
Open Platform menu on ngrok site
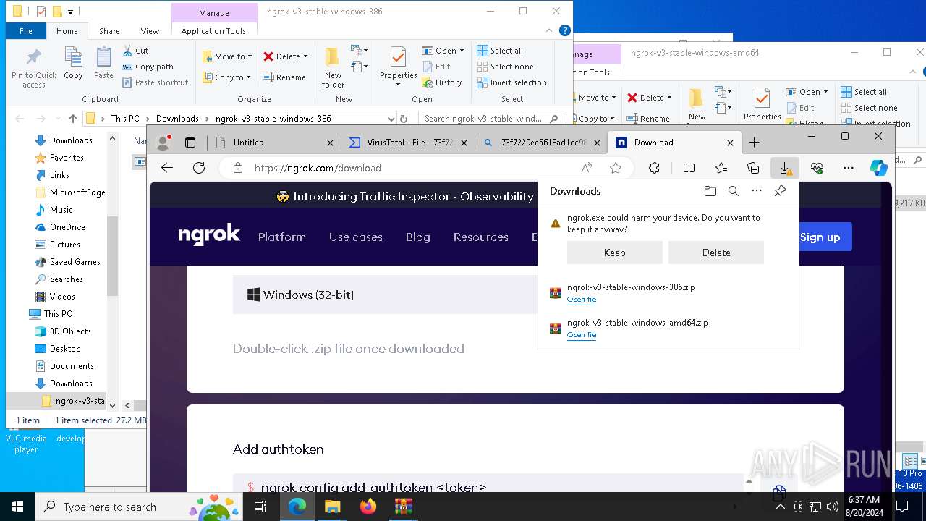tap(282, 237)
